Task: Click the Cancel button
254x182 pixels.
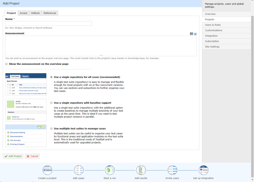Action: [32, 156]
